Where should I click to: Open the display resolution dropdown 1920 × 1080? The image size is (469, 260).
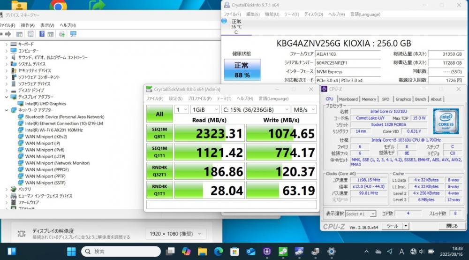176,234
